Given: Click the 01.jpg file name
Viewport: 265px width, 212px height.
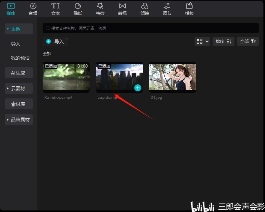Looking at the screenshot, I should pyautogui.click(x=156, y=97).
